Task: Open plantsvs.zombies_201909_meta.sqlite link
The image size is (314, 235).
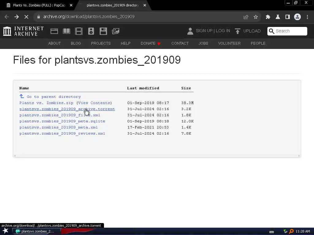Action: [x=62, y=121]
